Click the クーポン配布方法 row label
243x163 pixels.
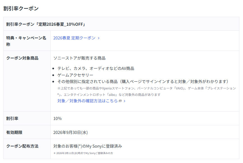click(x=22, y=146)
